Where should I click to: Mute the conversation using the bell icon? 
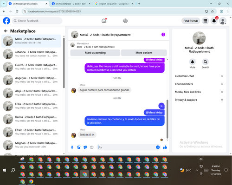[x=192, y=62]
